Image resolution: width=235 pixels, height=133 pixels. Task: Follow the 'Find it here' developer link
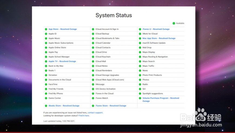point(84,116)
